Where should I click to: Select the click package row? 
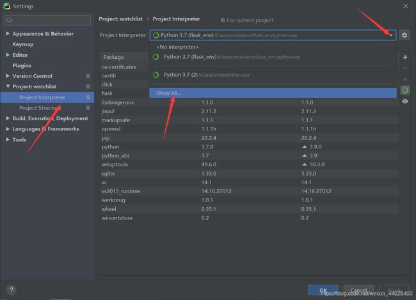click(x=125, y=84)
